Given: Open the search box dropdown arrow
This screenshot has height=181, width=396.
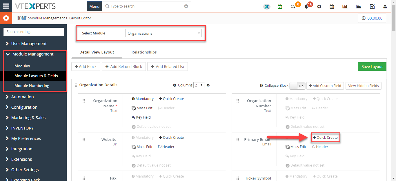Looking at the screenshot, I should [x=186, y=6].
